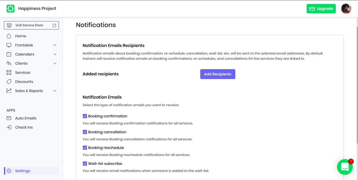Expand the Sales & Reports chevron
Viewport: 358px width, 180px height.
pyautogui.click(x=55, y=91)
